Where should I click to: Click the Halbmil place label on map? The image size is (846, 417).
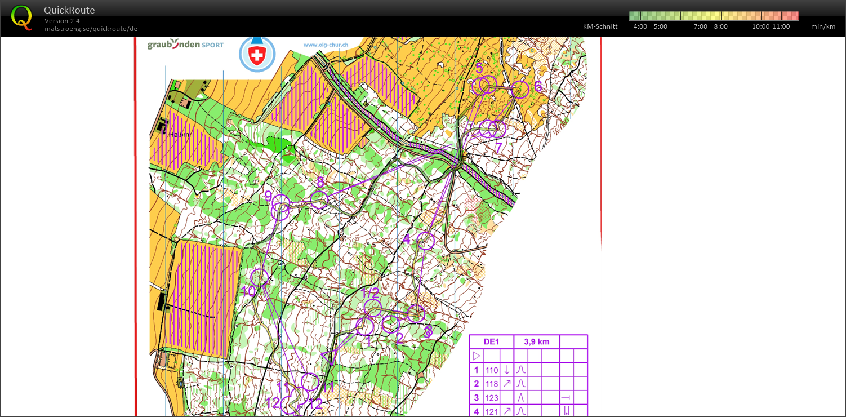[181, 134]
